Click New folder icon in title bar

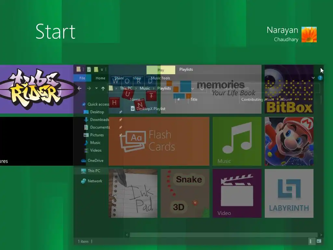96,69
